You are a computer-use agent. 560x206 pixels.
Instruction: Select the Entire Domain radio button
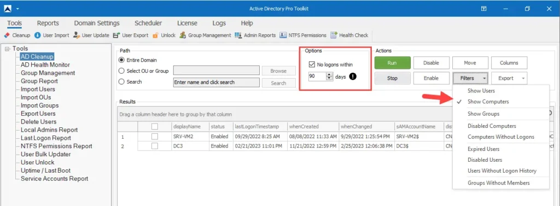121,60
